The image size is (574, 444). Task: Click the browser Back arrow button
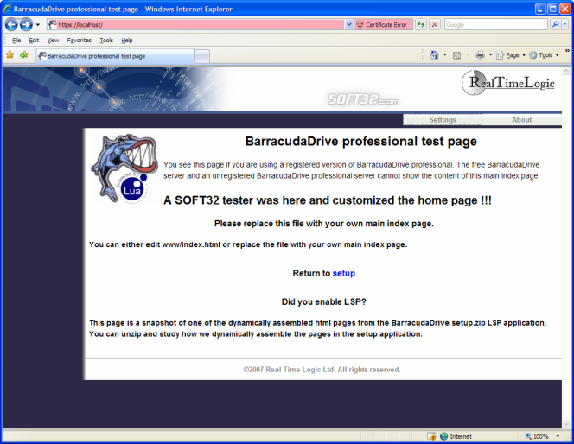coord(11,25)
